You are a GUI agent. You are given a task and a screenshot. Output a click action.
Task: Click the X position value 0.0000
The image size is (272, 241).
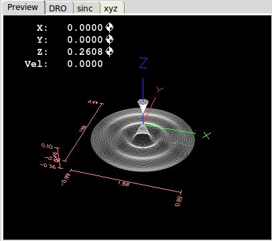(85, 27)
